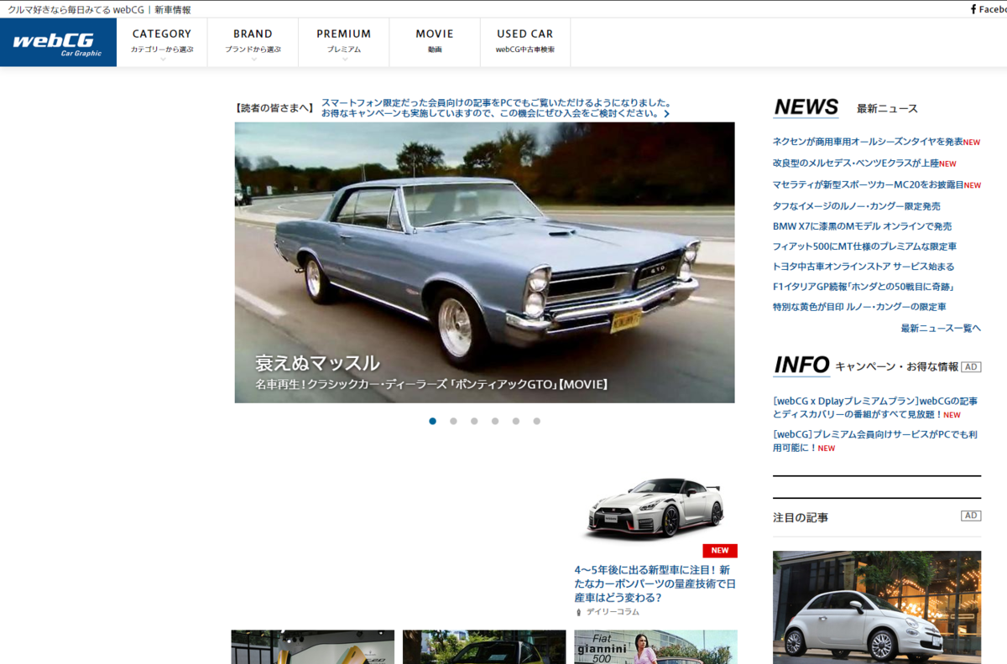The image size is (1007, 664).
Task: Select the fifth carousel dot
Action: coord(516,421)
